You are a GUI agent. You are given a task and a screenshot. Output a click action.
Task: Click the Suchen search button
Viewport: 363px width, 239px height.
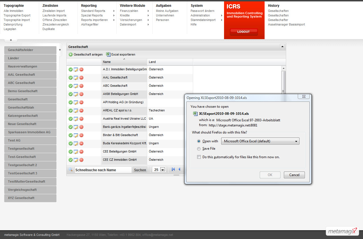[x=140, y=170]
